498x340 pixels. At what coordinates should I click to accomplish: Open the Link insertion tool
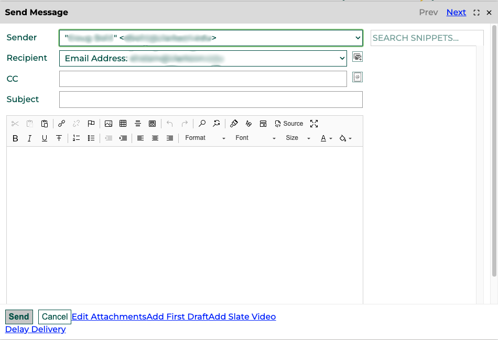coord(61,124)
